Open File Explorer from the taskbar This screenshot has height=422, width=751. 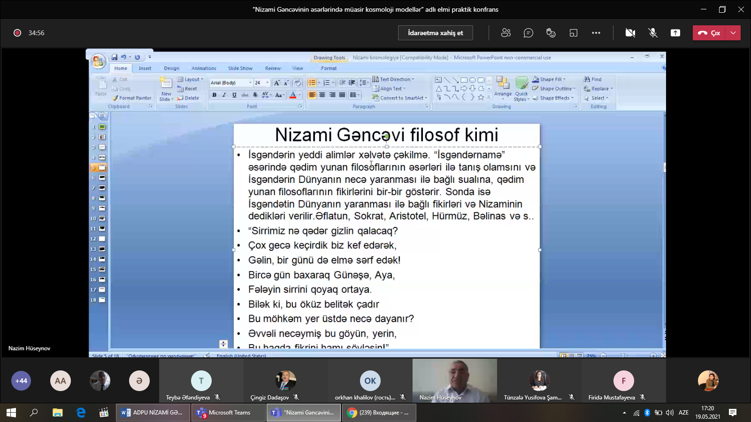point(57,413)
